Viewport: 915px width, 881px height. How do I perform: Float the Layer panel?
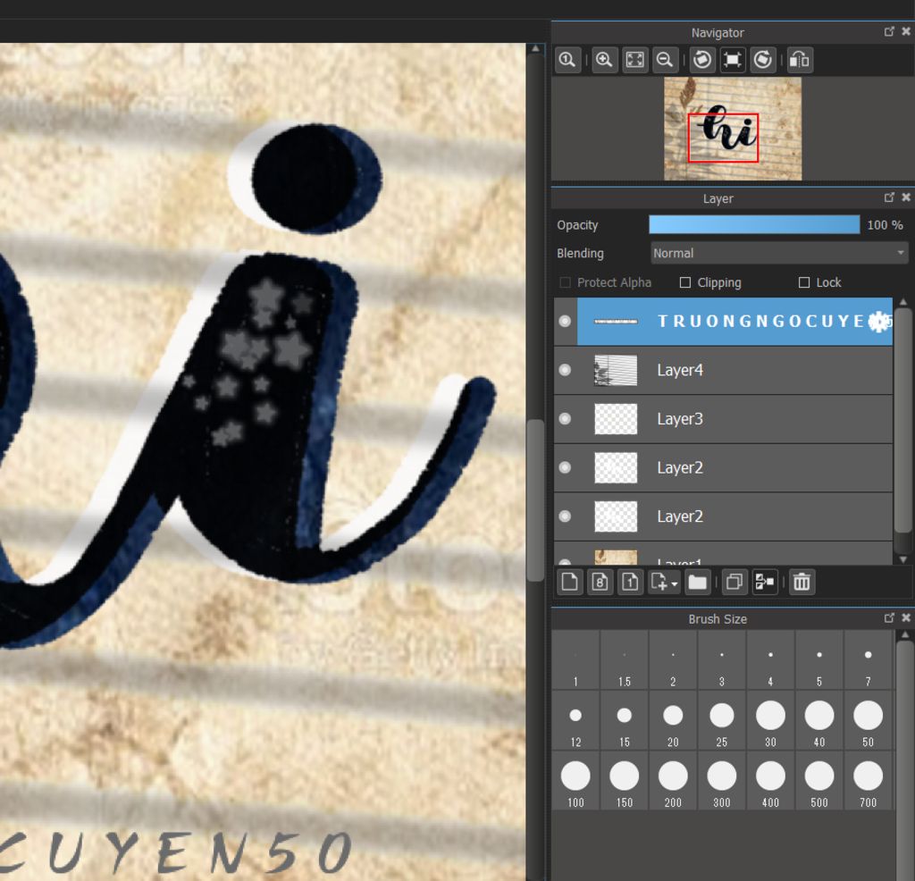pos(889,197)
